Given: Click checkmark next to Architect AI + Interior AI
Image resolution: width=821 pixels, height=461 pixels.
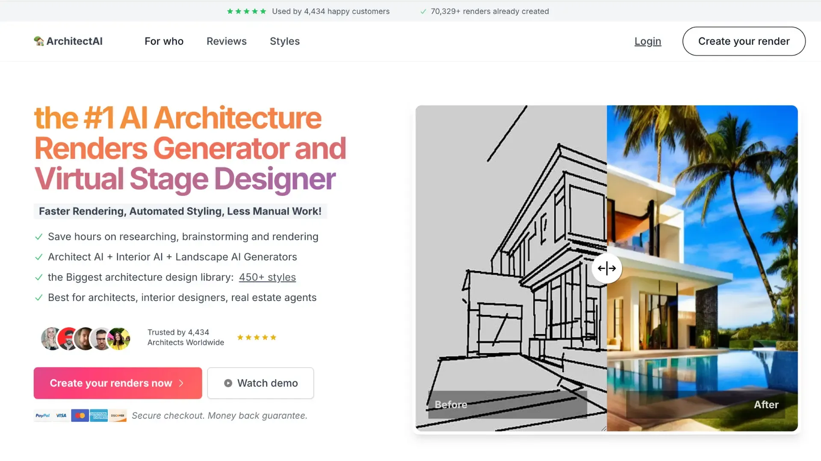Looking at the screenshot, I should point(38,257).
